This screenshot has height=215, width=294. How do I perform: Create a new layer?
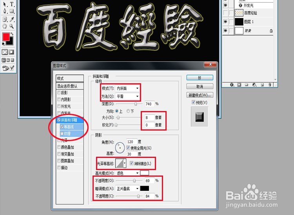tap(262, 85)
